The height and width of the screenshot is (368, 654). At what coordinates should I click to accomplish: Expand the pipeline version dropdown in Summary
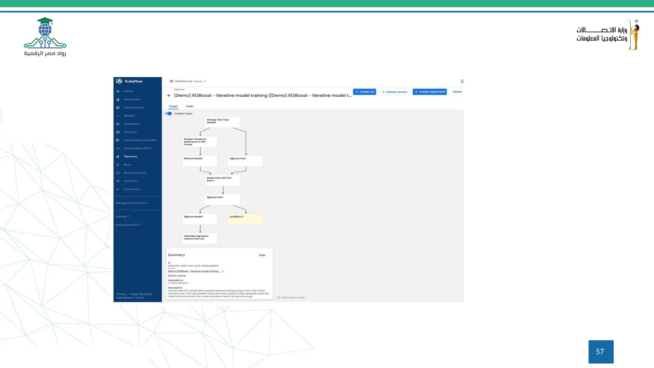(x=223, y=271)
